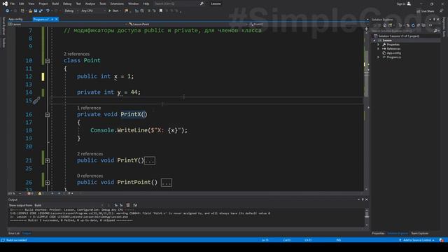Open the Show output from Build dropdown

click(69, 205)
